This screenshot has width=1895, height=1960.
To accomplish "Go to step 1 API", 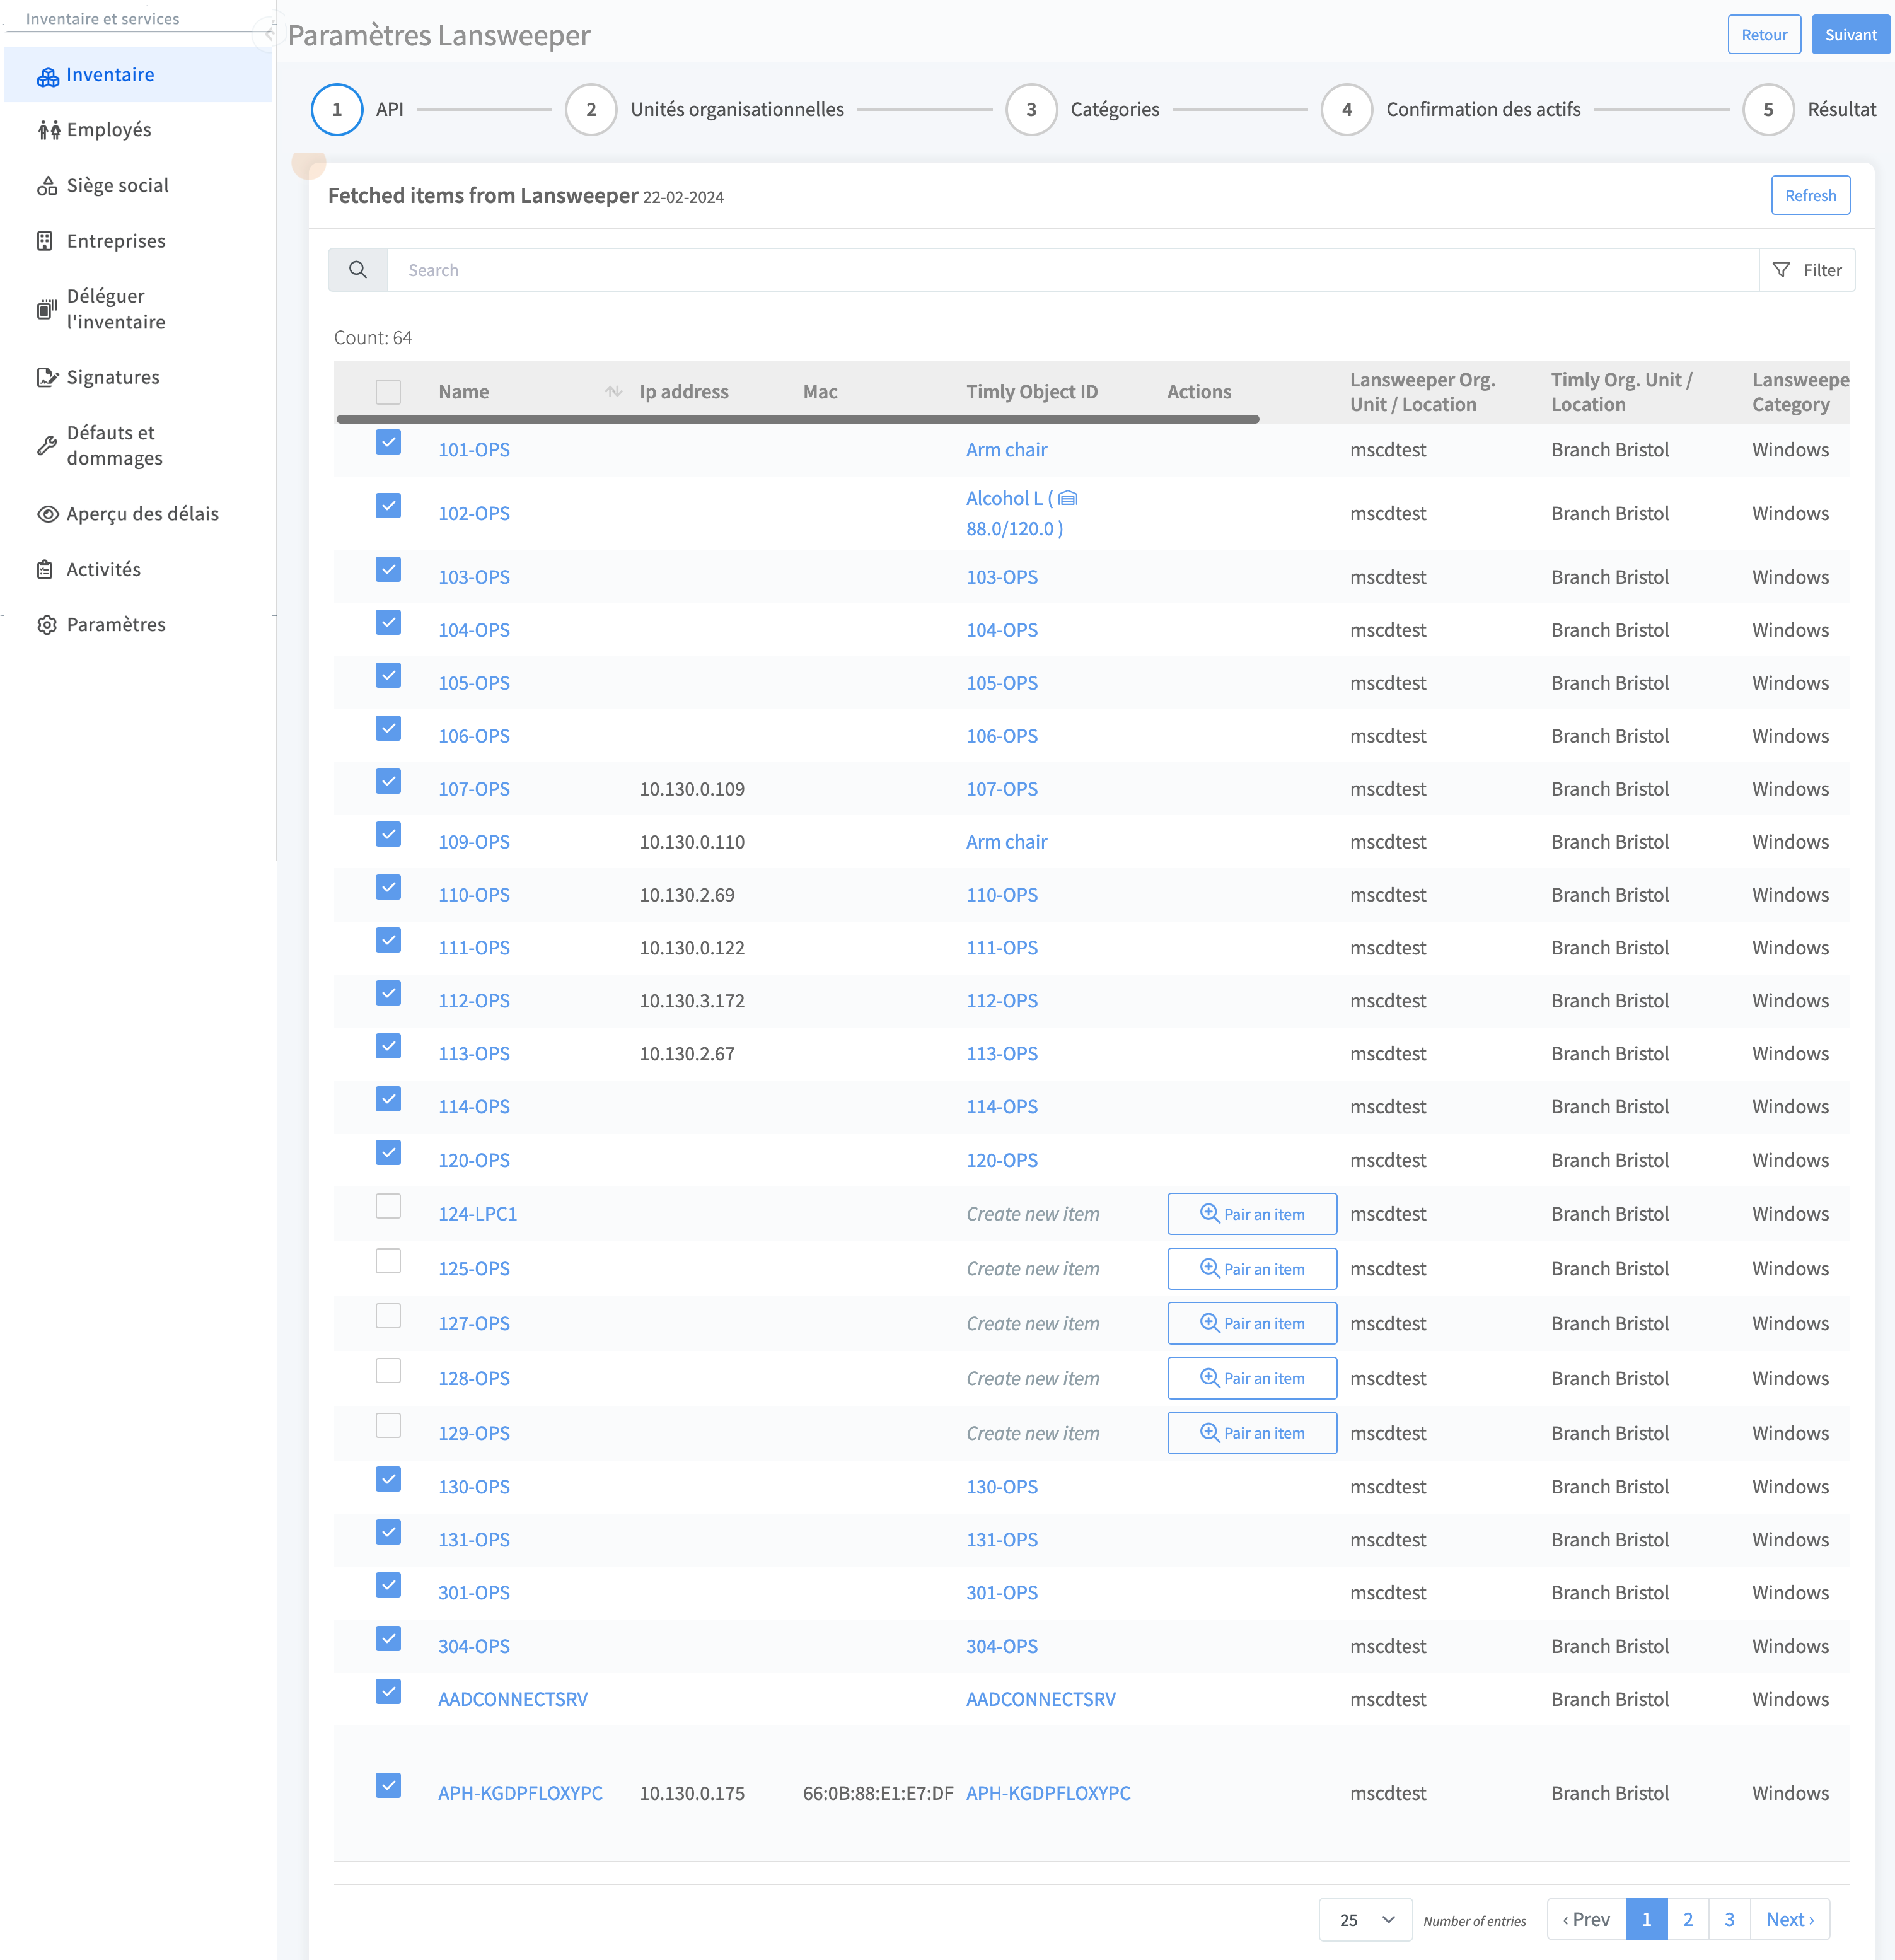I will 337,110.
